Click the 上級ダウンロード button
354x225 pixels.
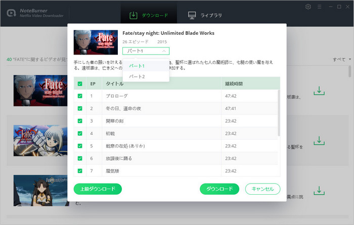pyautogui.click(x=98, y=189)
